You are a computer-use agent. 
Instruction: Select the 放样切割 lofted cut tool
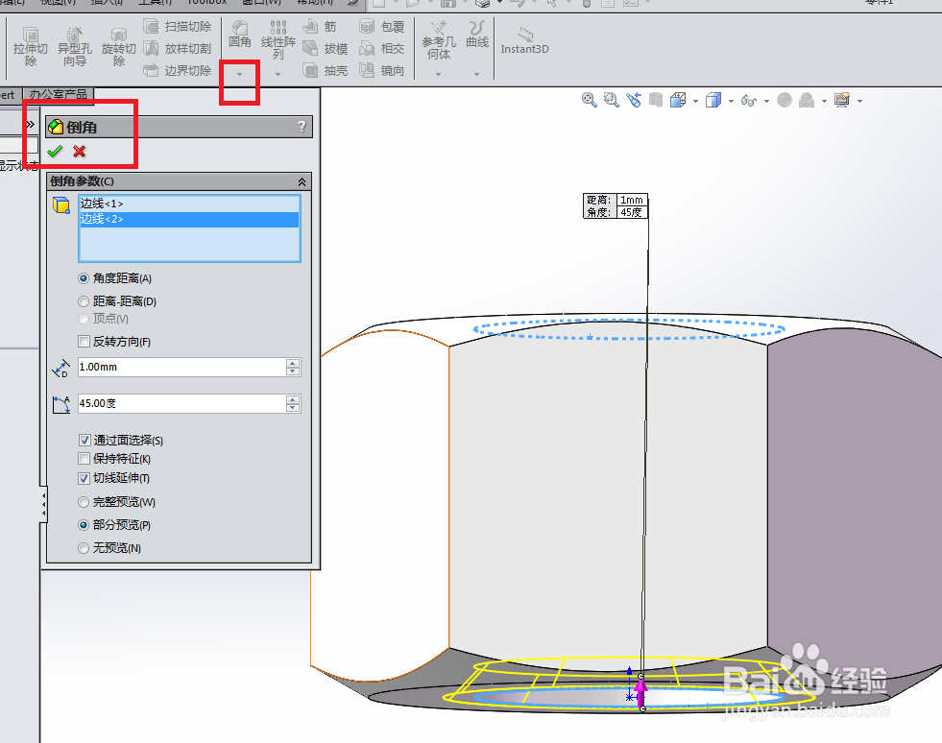178,49
